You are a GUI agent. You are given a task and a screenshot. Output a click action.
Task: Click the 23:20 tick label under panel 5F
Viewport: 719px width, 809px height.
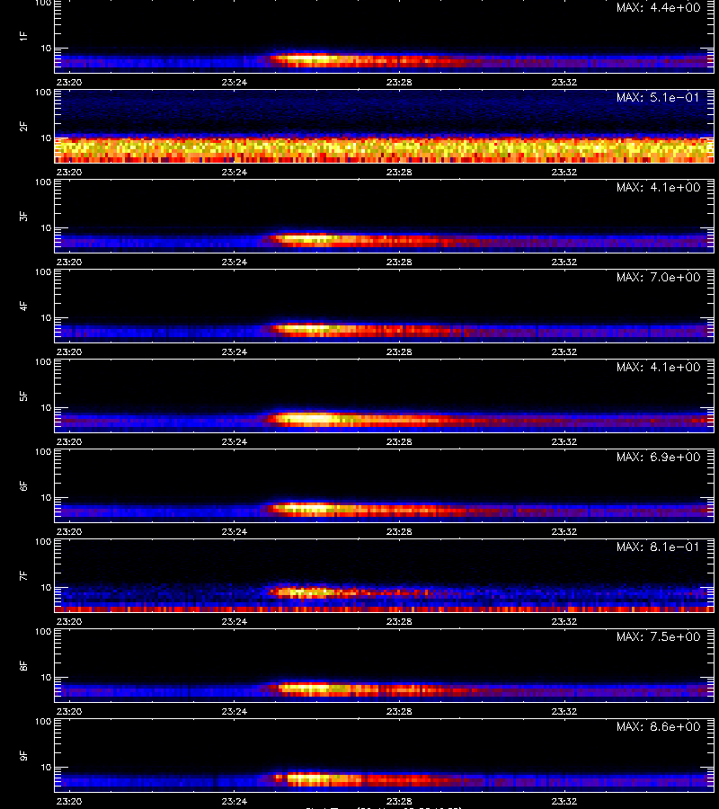(x=69, y=441)
